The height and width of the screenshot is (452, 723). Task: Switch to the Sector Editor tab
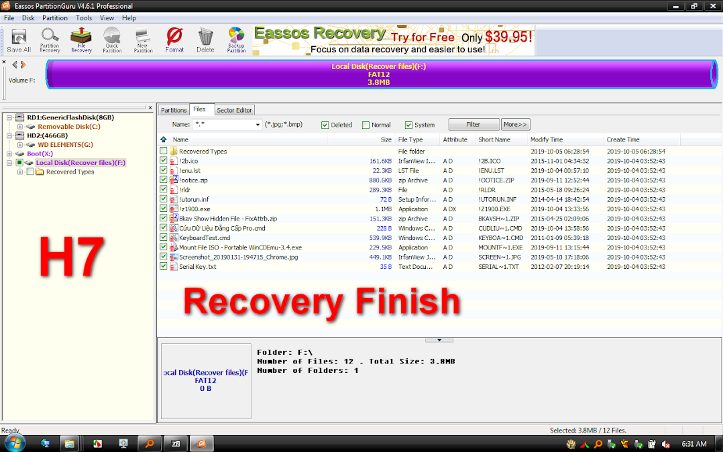(x=234, y=110)
